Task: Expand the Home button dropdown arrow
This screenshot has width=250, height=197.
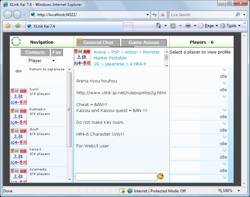Action: [165, 26]
